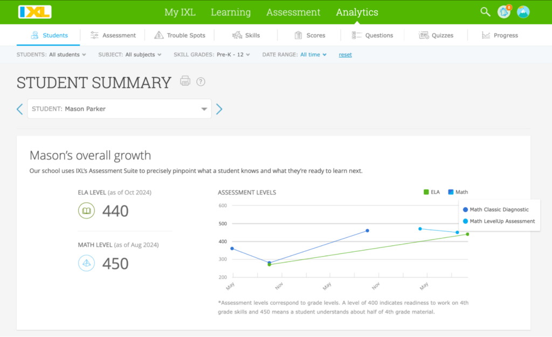Toggle the Math legend entry
552x337 pixels.
click(x=458, y=192)
